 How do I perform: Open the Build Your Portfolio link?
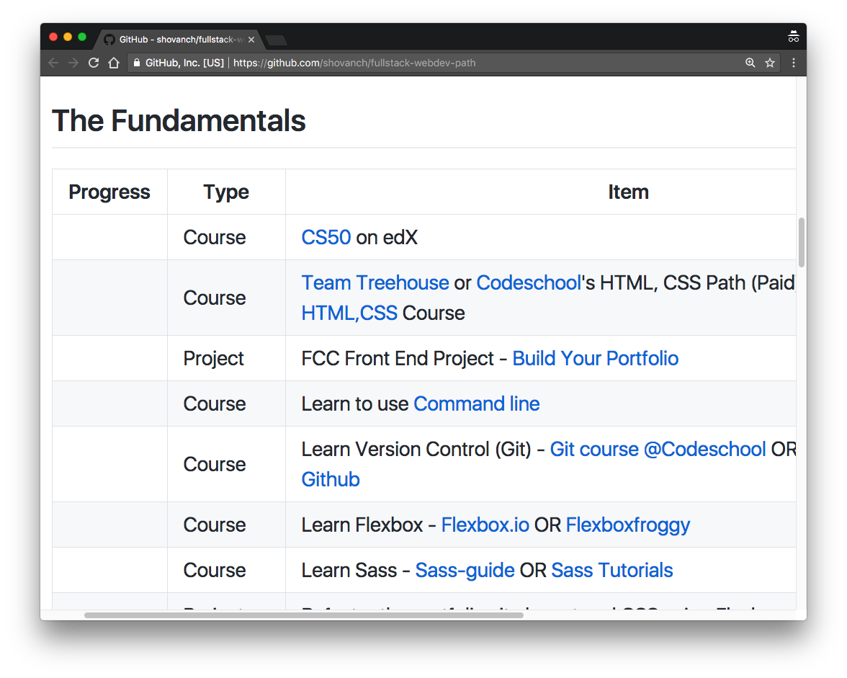(595, 358)
